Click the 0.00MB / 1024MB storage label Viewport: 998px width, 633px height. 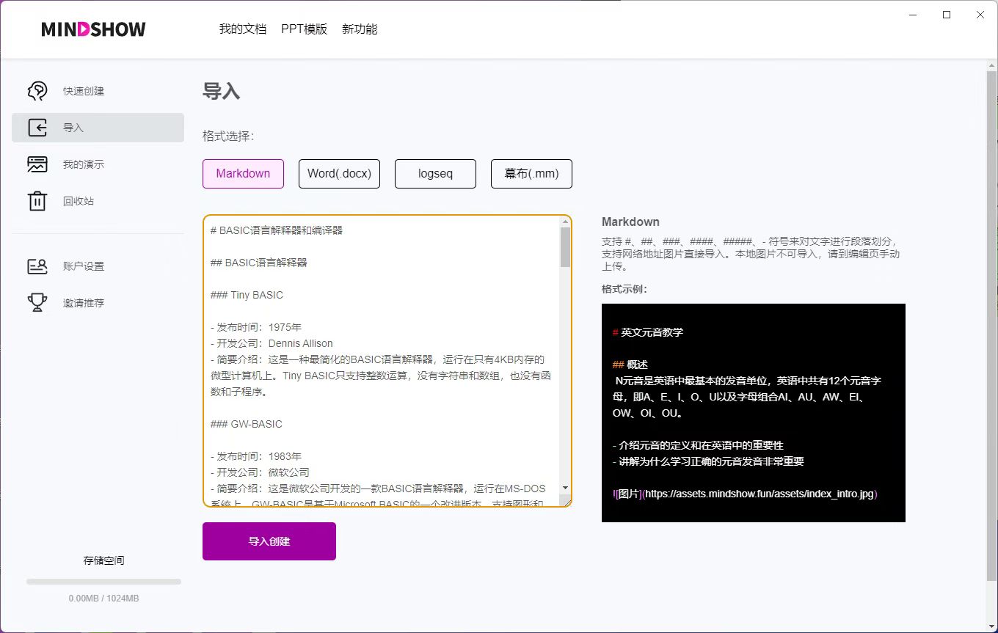(103, 598)
